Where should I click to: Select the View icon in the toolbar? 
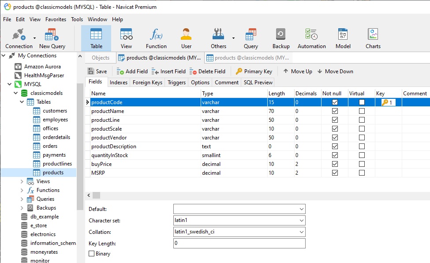tap(126, 38)
